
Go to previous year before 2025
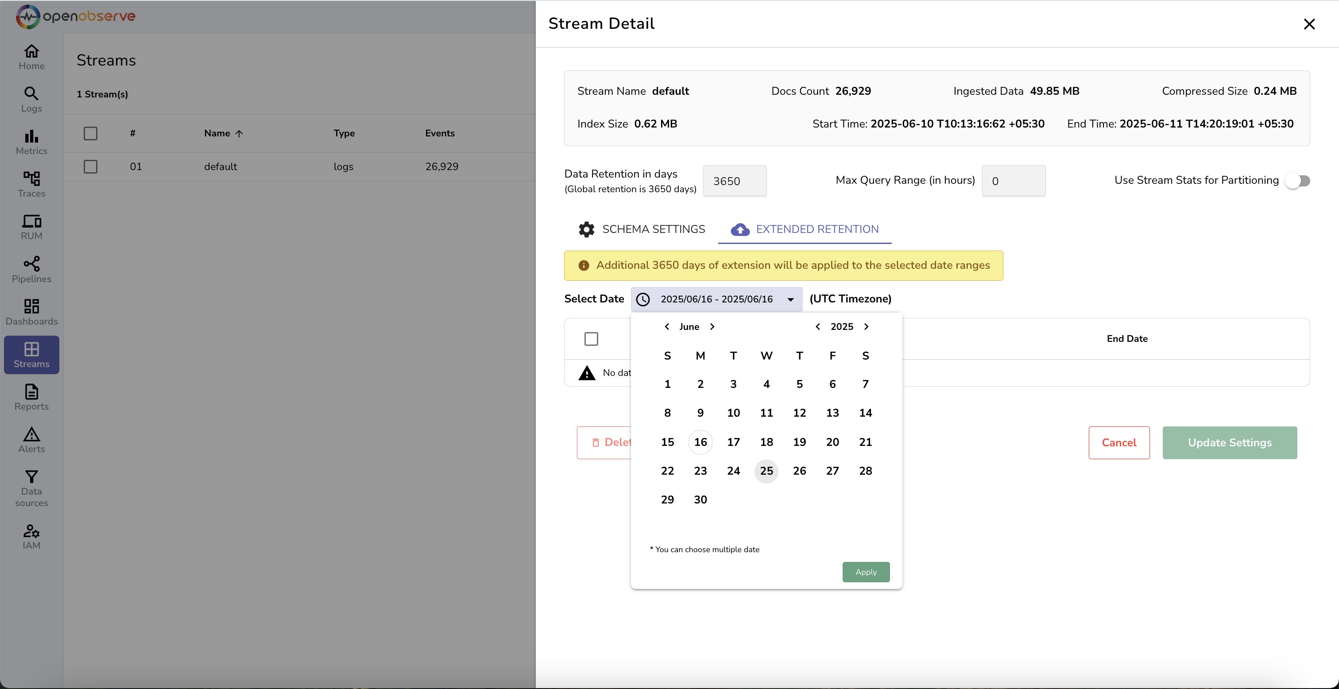[818, 326]
